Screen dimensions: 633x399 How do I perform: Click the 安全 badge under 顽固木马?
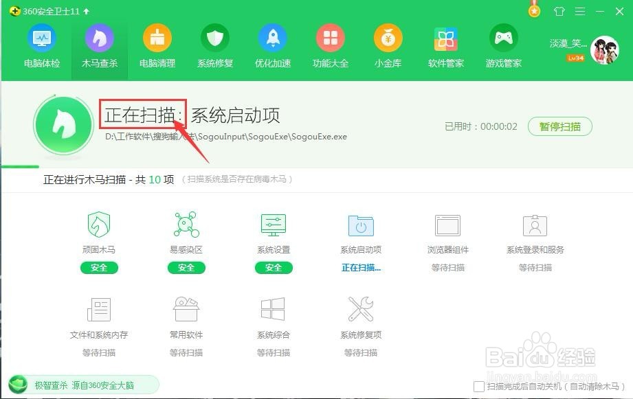coord(99,267)
